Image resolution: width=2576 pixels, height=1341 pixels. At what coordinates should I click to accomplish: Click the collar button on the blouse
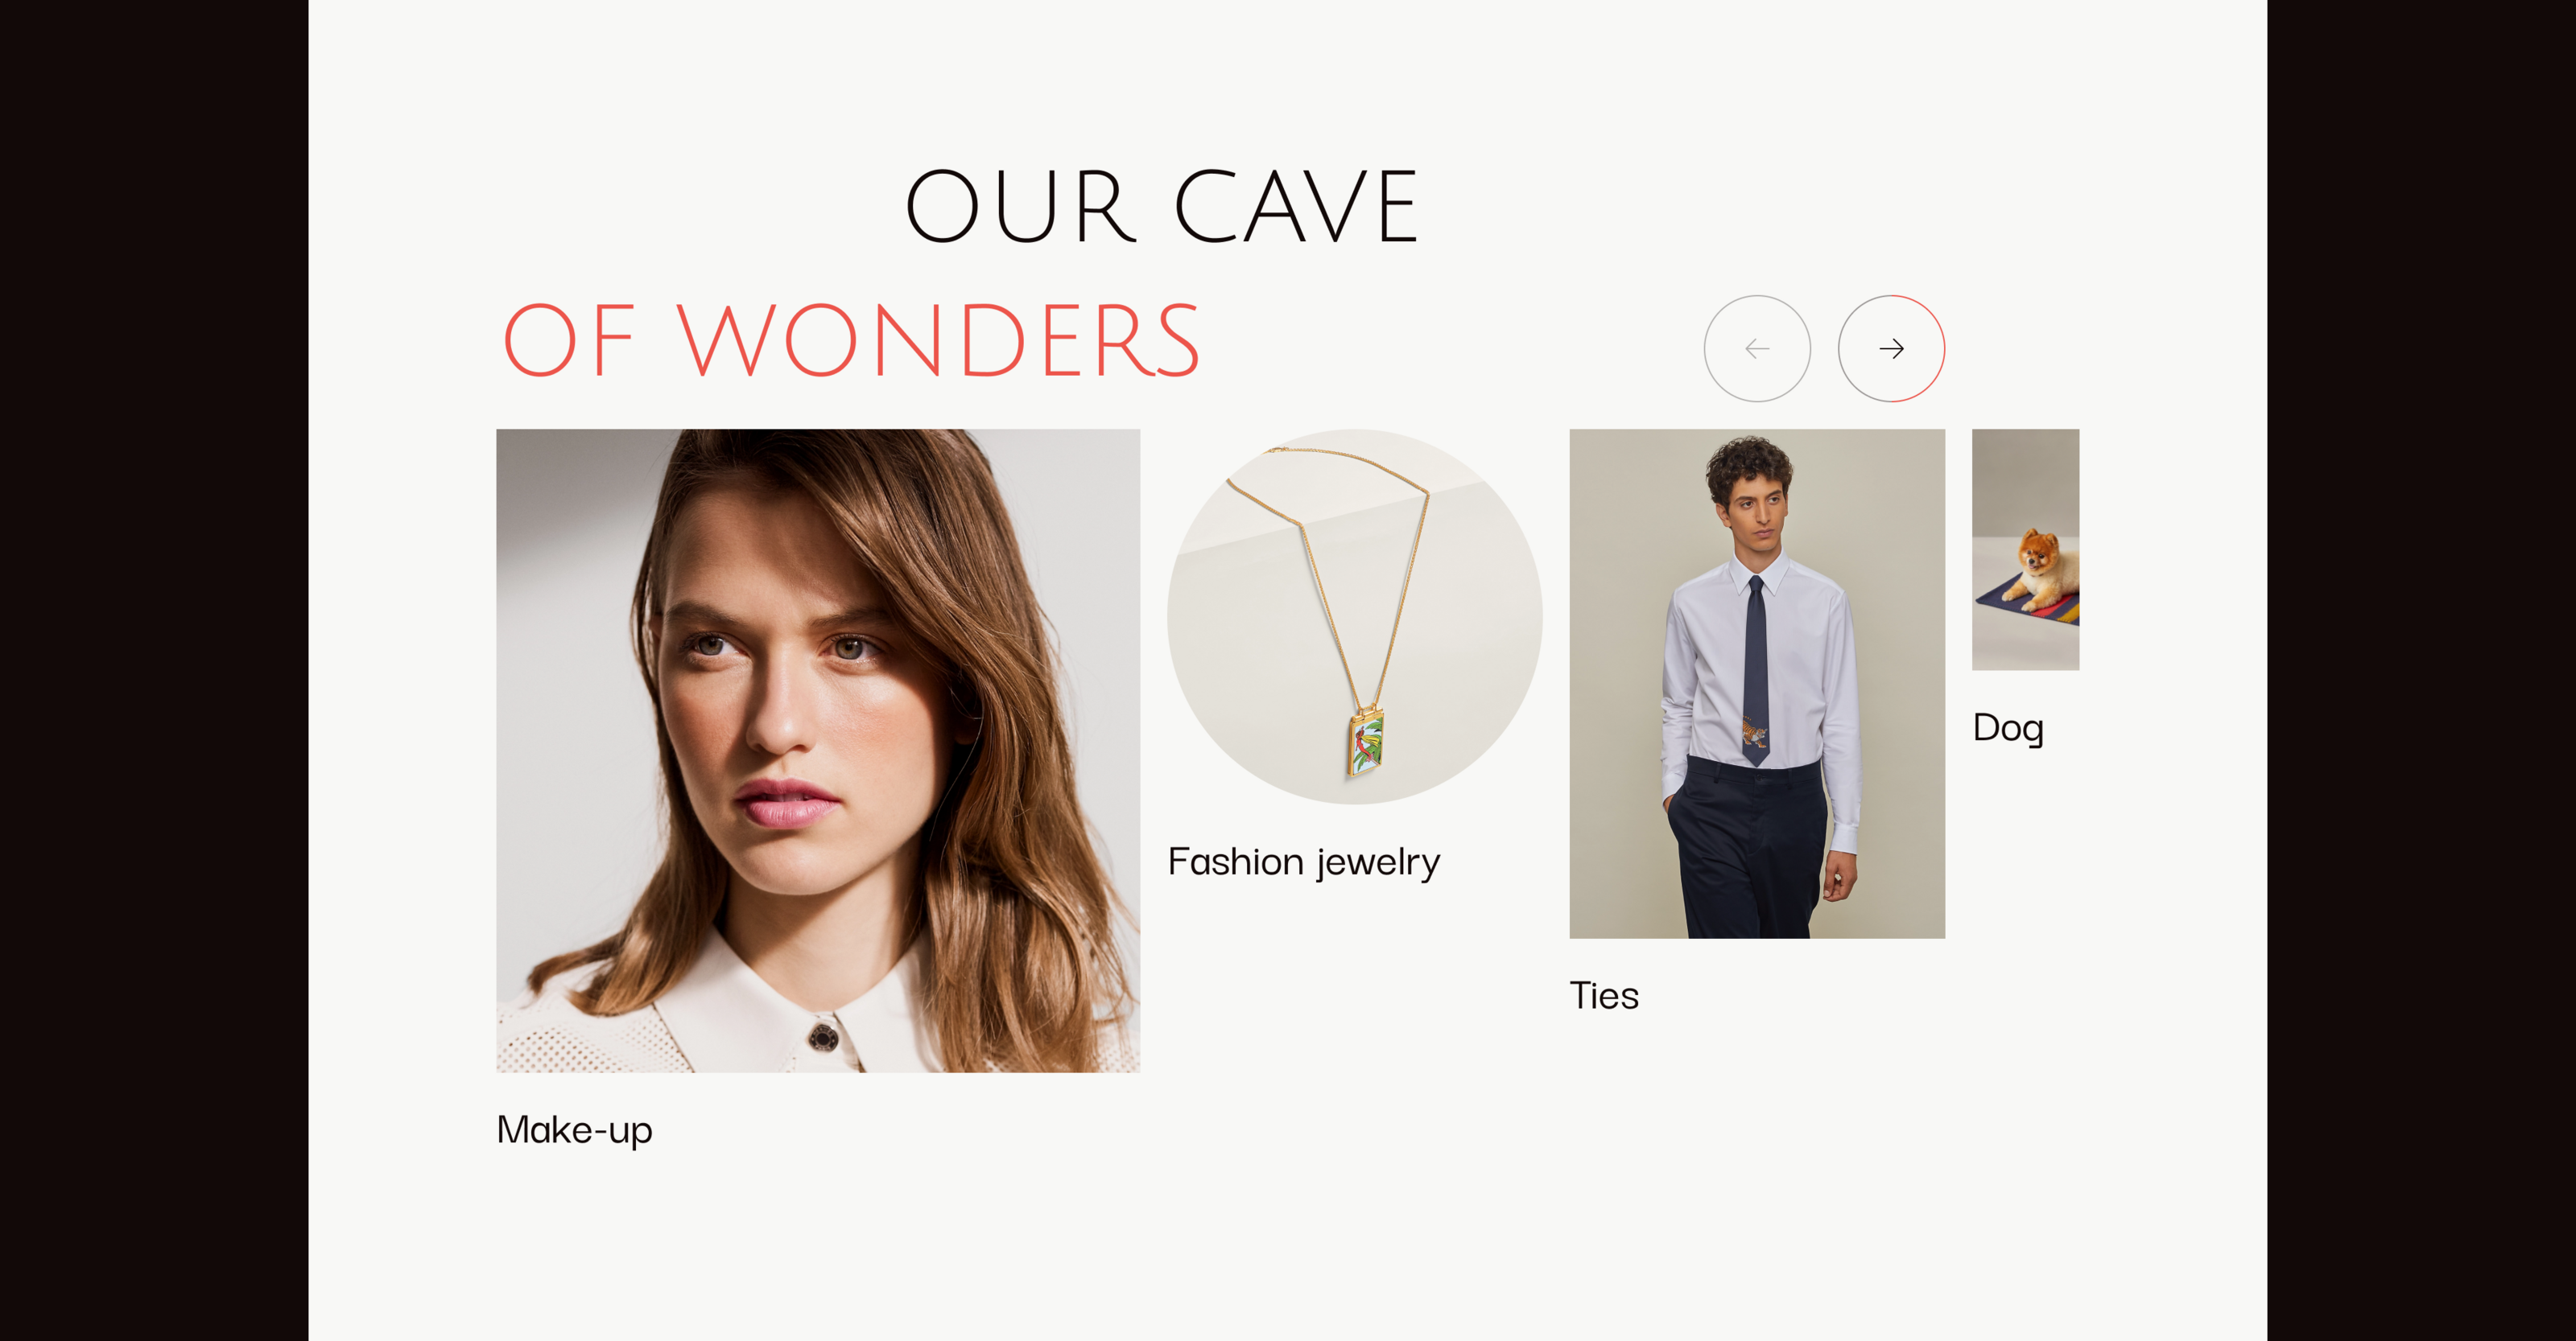coord(823,1039)
